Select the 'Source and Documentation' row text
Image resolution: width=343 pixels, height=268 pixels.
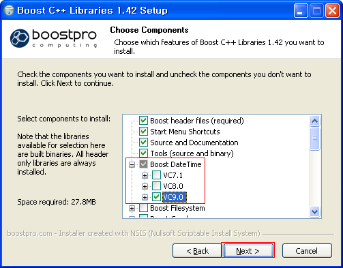194,143
